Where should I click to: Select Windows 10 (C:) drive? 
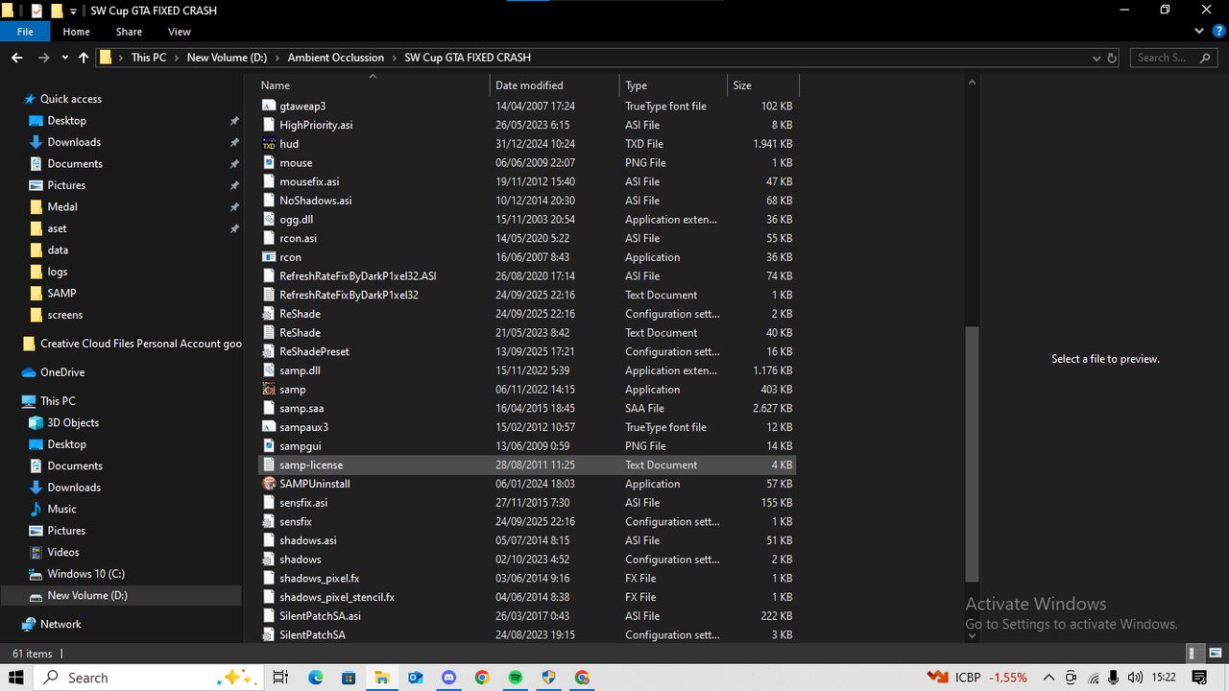(x=85, y=574)
